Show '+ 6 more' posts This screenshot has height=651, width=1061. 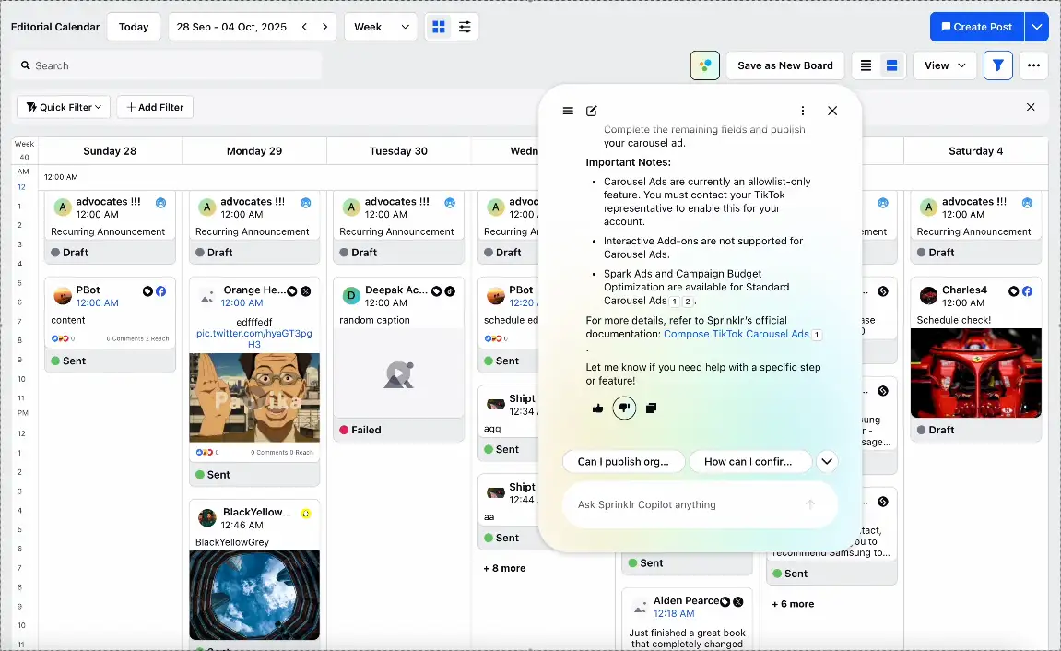click(793, 604)
